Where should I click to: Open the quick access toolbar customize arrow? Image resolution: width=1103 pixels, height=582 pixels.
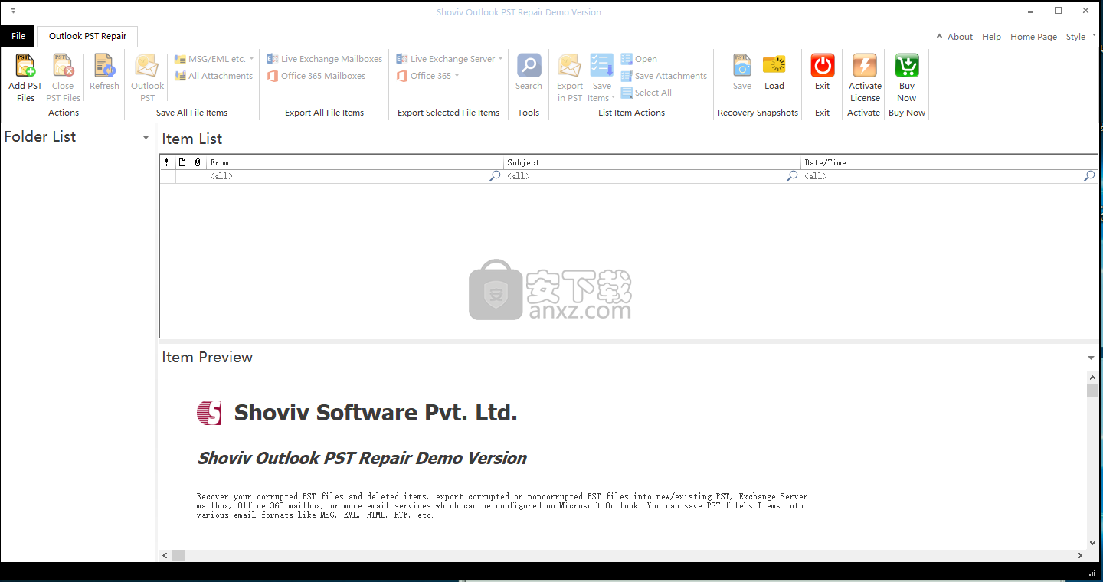coord(13,11)
